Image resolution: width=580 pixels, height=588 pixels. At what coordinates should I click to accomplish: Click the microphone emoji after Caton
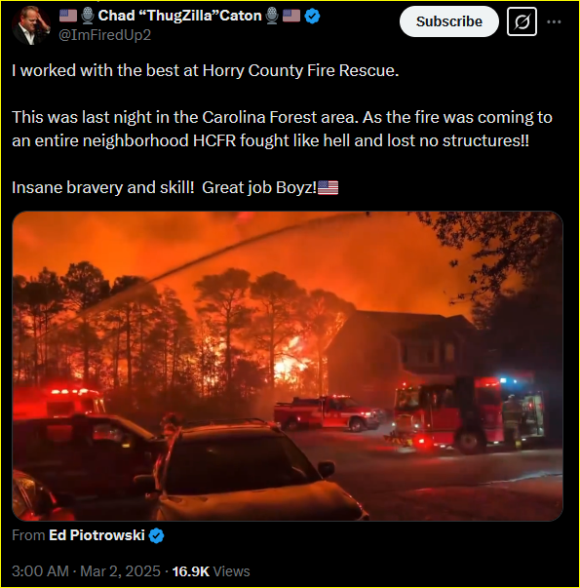(x=272, y=16)
